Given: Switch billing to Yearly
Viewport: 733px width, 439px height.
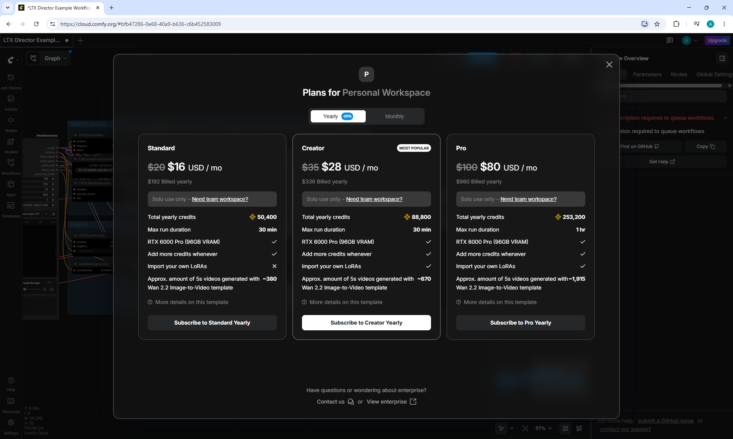Looking at the screenshot, I should pyautogui.click(x=338, y=116).
